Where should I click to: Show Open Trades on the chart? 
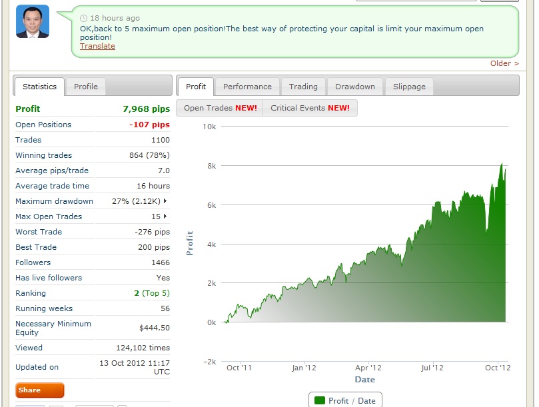220,108
